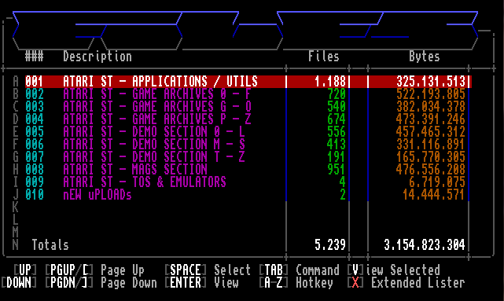
Task: Click the [SPACE] Select command
Action: click(208, 270)
